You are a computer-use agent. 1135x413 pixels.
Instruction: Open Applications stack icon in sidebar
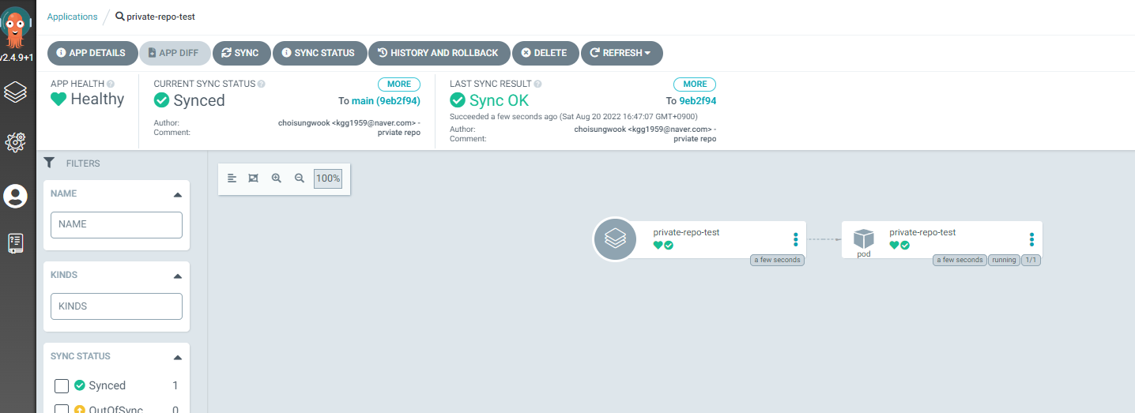pyautogui.click(x=16, y=93)
